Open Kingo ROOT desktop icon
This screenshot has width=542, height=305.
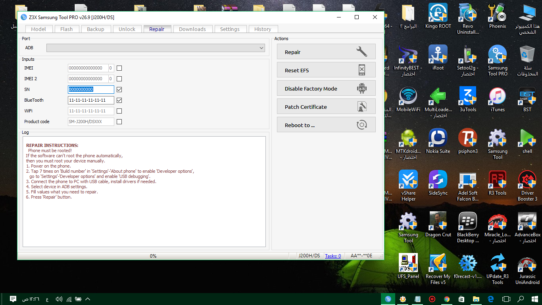(438, 17)
